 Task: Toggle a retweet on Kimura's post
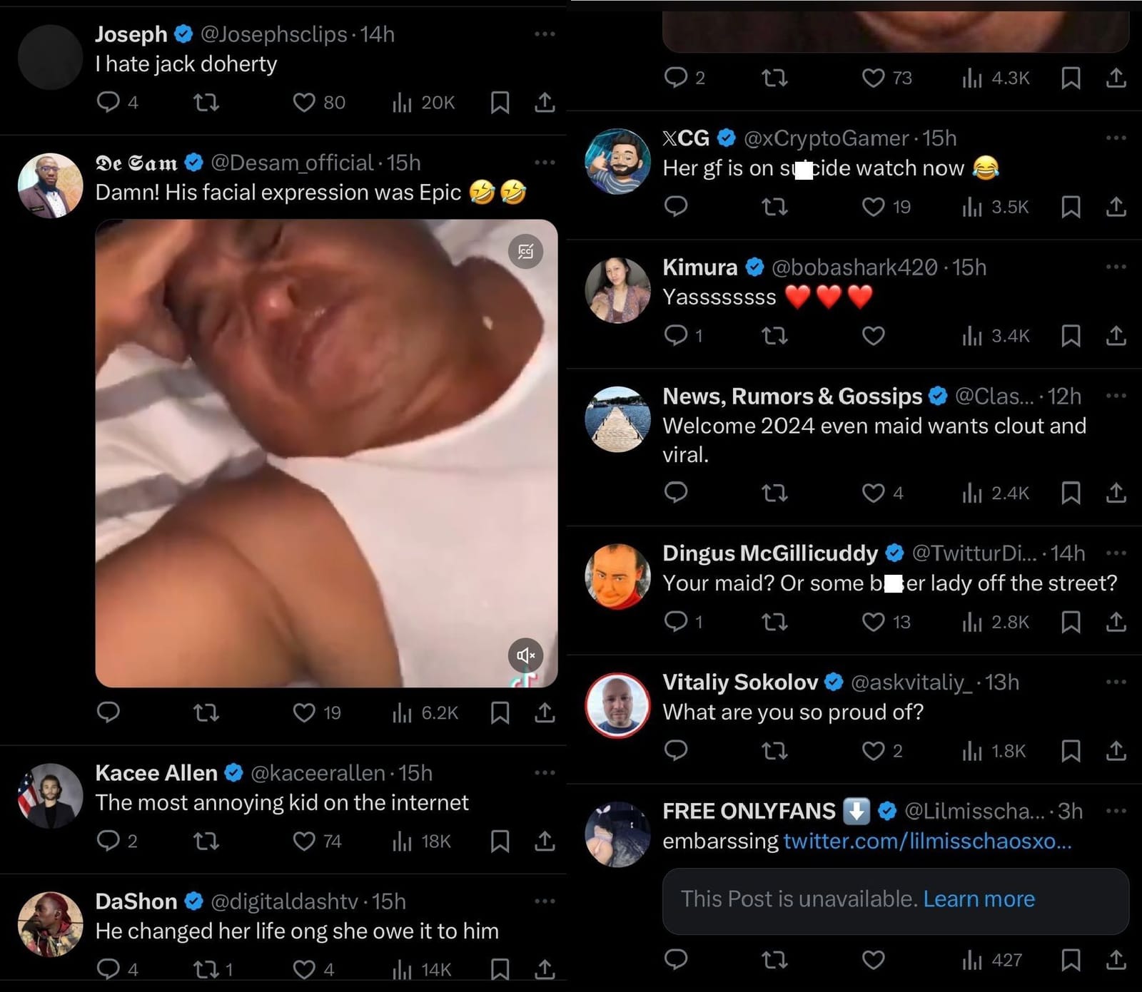[776, 335]
